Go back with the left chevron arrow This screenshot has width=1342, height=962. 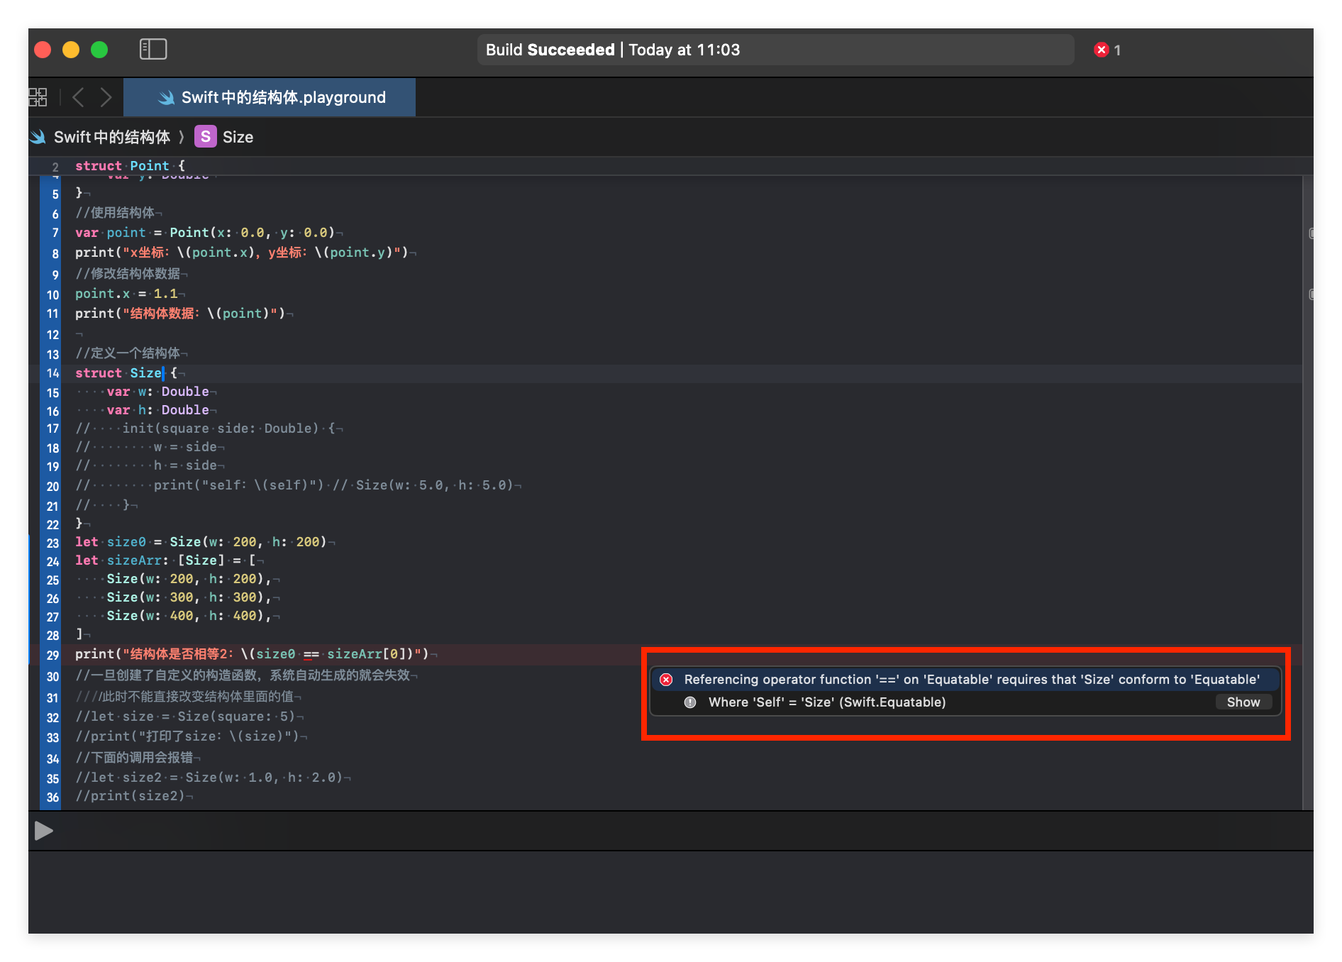(79, 97)
